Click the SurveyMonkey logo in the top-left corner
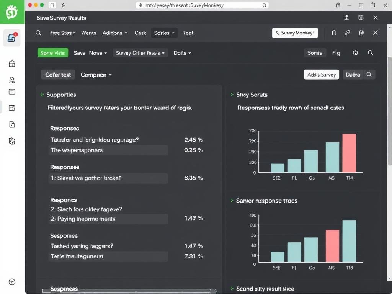 click(x=12, y=12)
